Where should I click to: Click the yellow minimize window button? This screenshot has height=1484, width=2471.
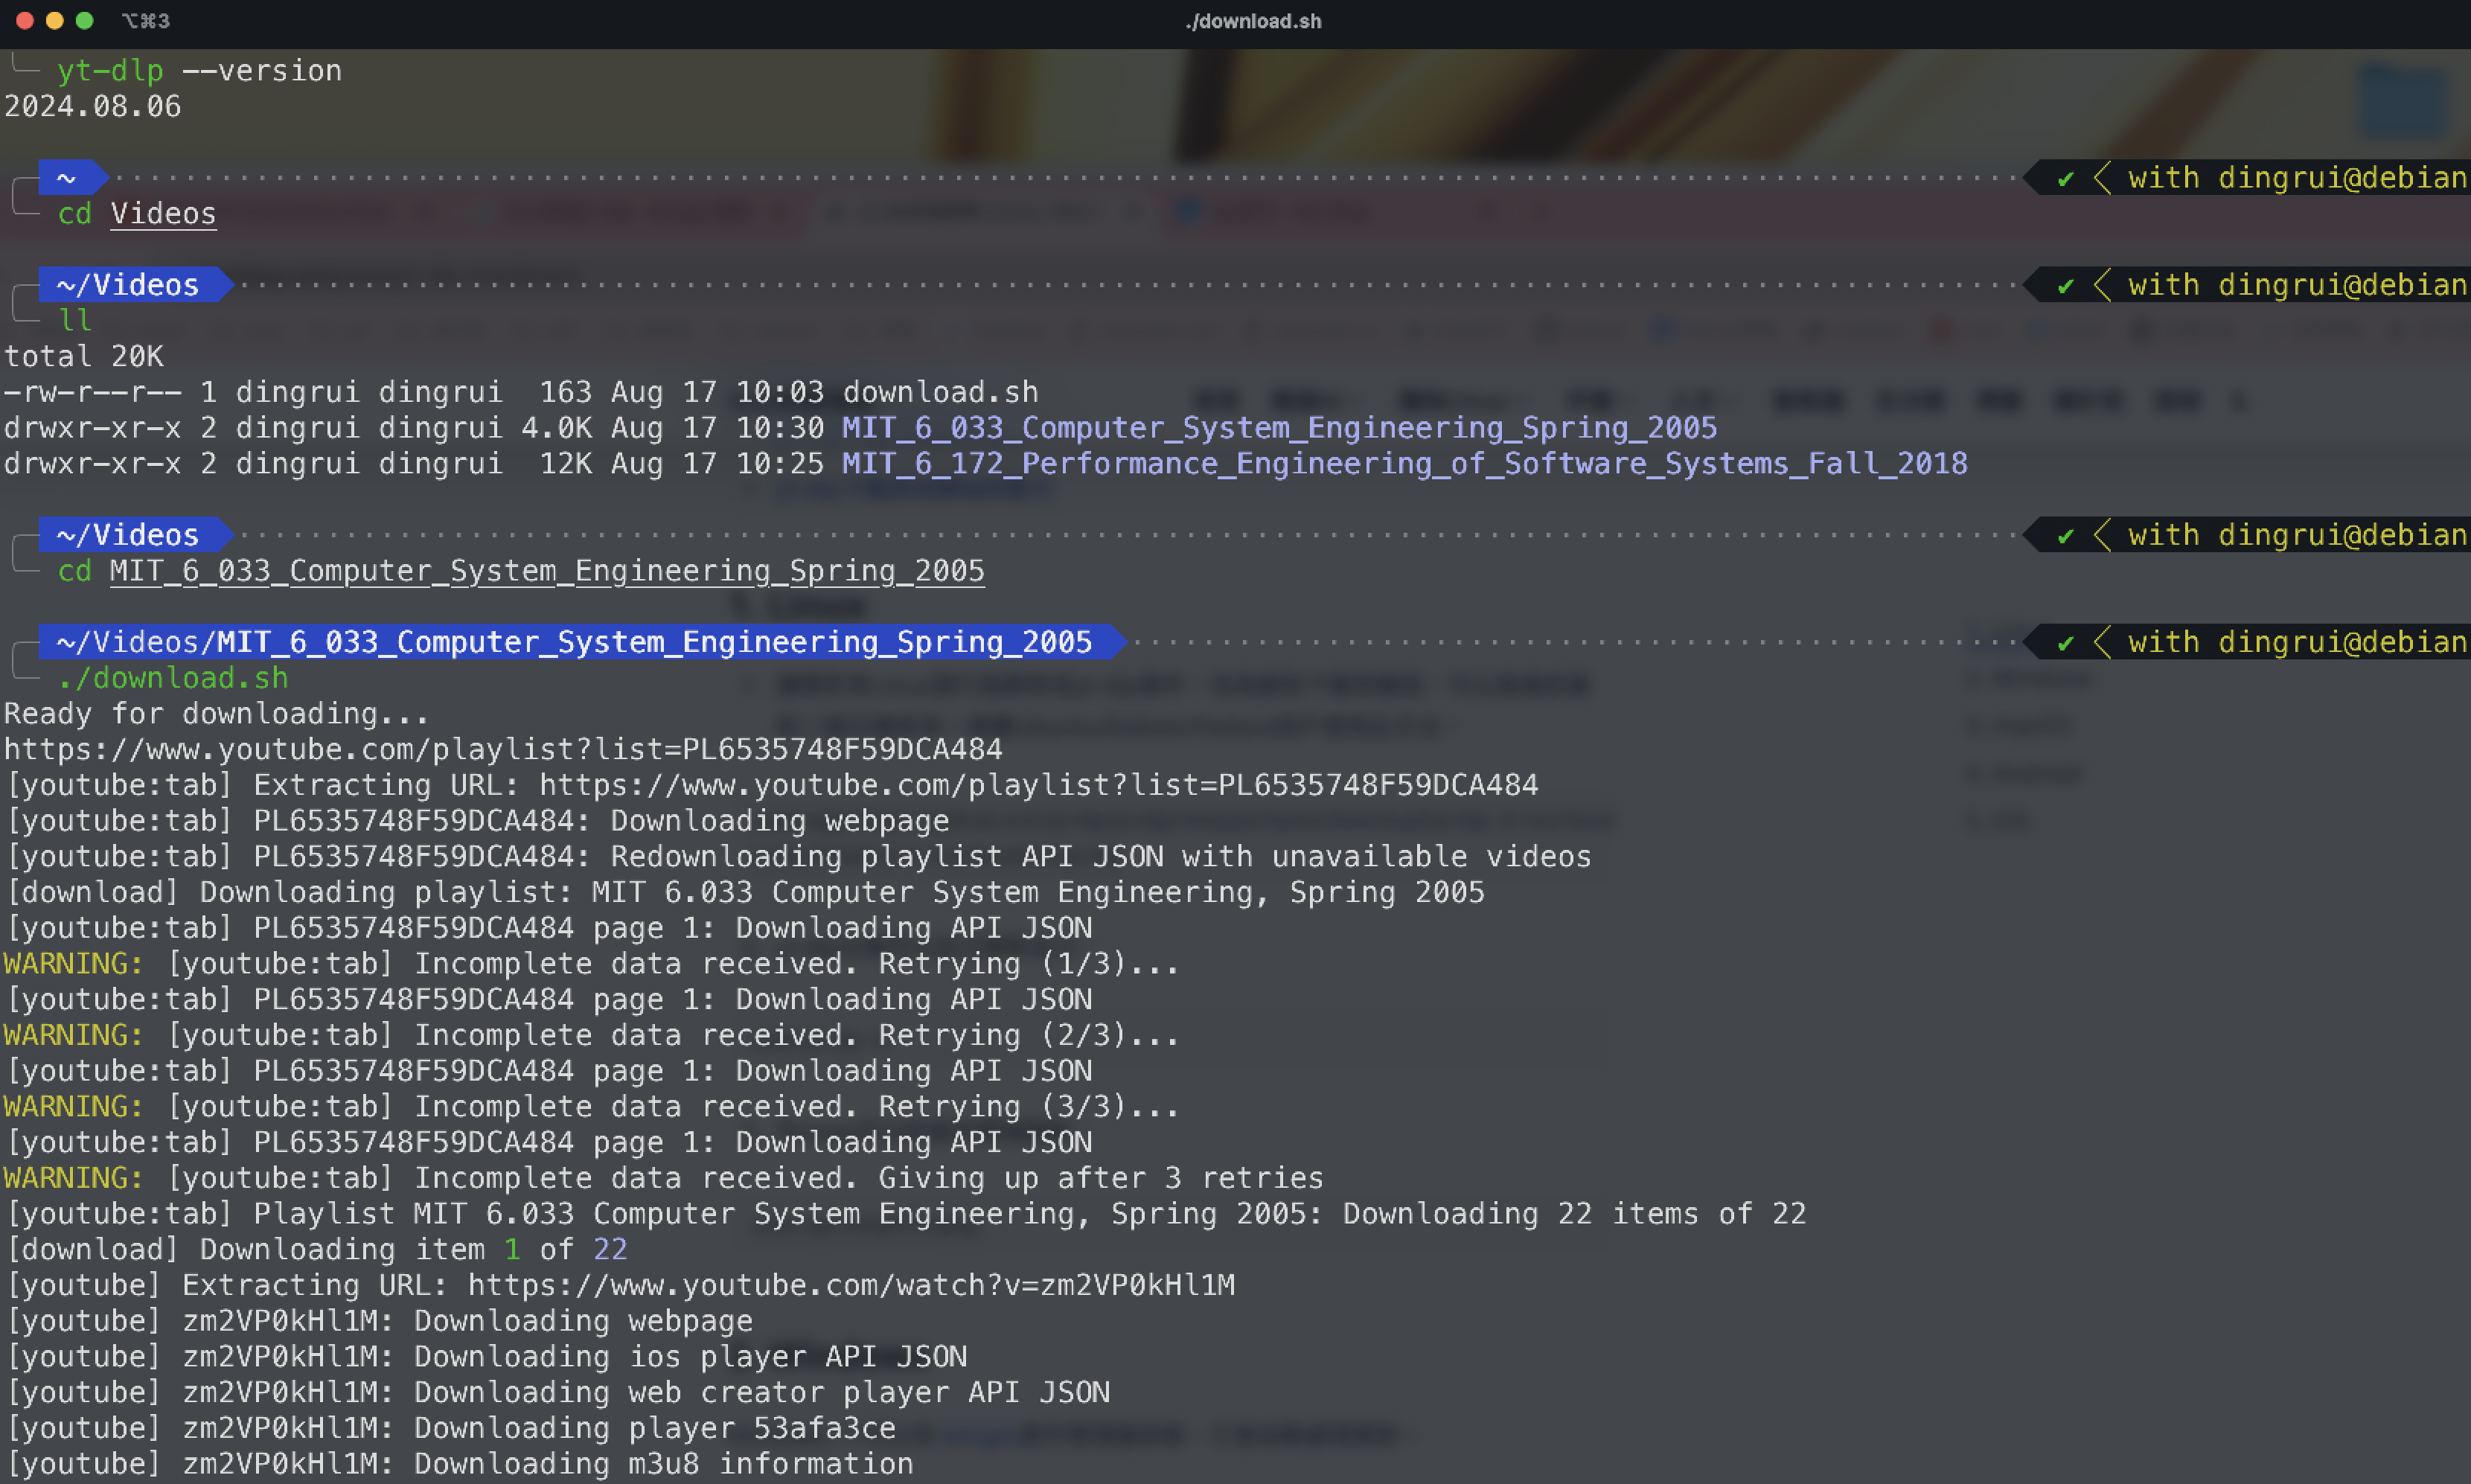tap(55, 20)
